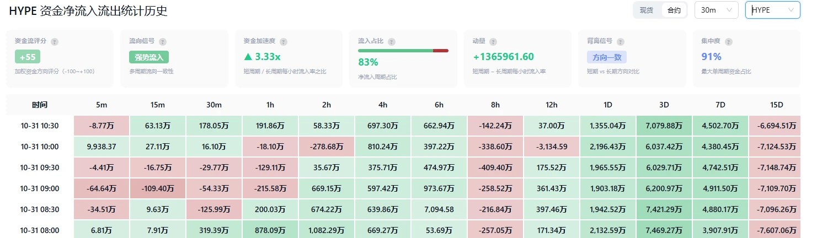Screen dimensions: 833x238
Task: Click the 流入占比 83% progress bar
Action: [403, 51]
